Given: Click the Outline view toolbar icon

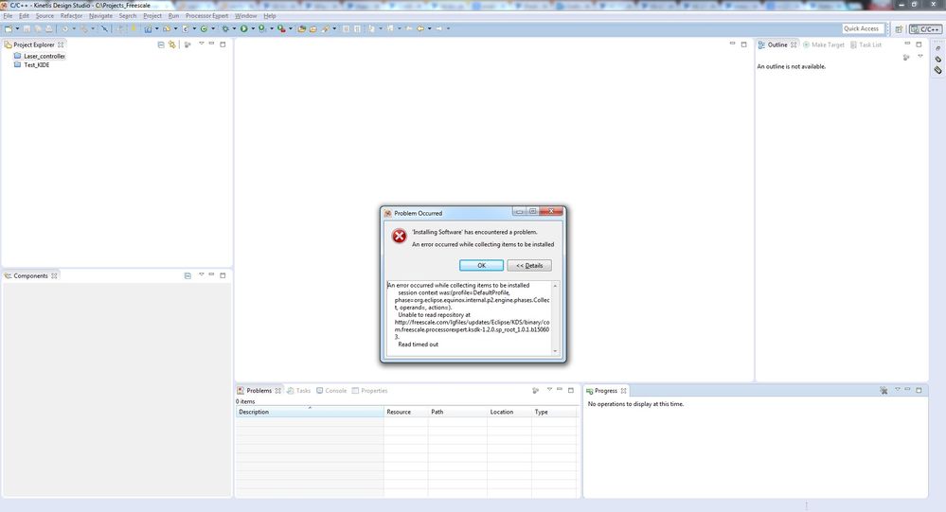Looking at the screenshot, I should click(906, 58).
